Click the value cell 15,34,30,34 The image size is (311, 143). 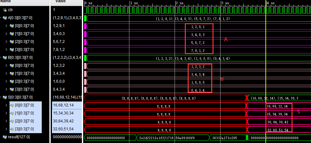(67, 113)
